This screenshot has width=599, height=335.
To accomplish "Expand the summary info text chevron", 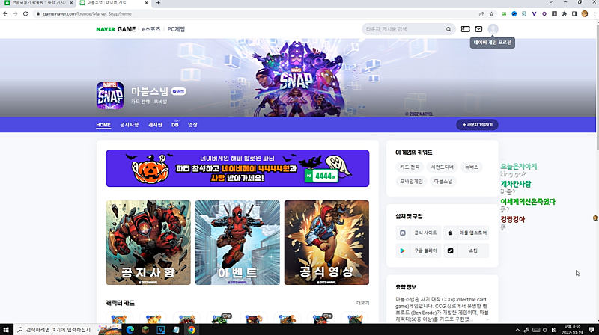I will click(x=487, y=319).
